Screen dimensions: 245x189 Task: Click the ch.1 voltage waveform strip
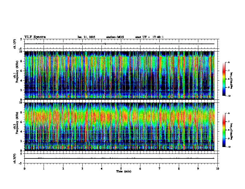click(121, 44)
